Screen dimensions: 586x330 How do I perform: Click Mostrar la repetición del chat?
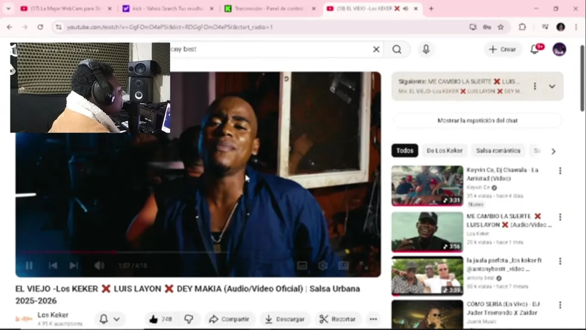(x=477, y=121)
